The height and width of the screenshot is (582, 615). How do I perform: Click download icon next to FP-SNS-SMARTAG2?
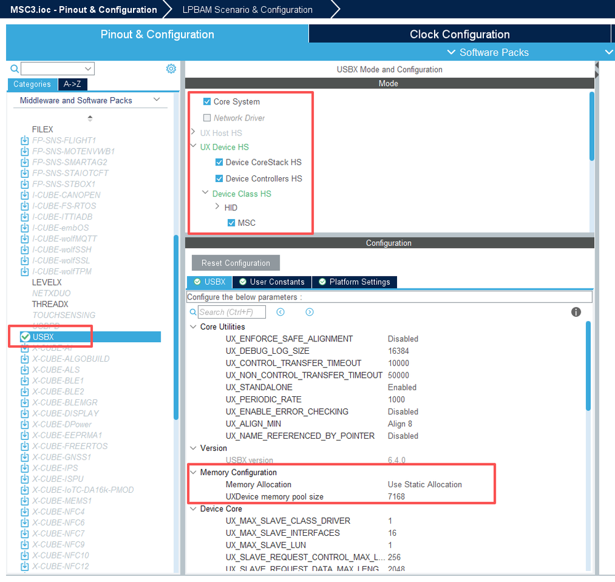[25, 162]
